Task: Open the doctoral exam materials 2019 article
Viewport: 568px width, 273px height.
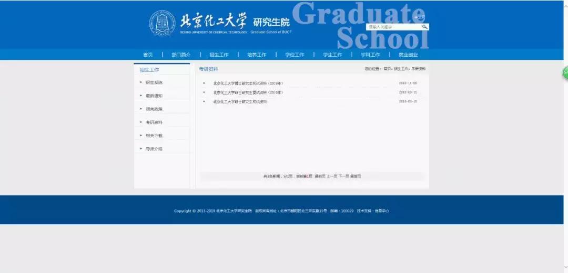Action: tap(248, 83)
